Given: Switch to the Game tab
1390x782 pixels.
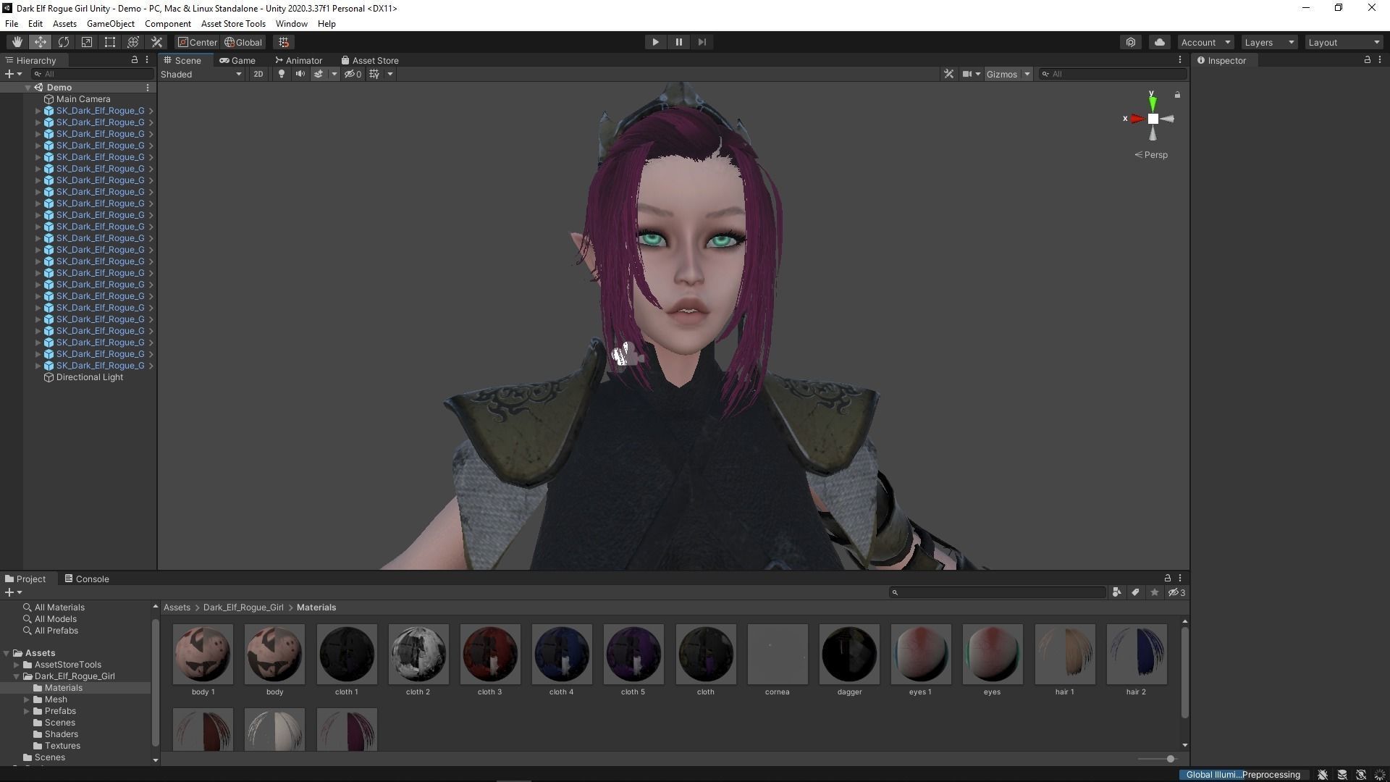Looking at the screenshot, I should coord(237,60).
